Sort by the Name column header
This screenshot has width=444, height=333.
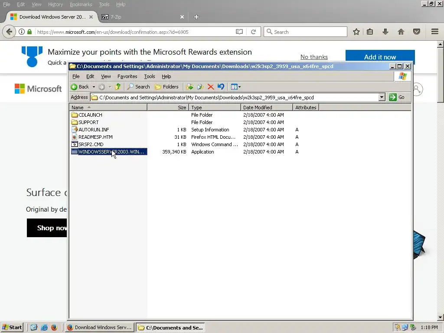[108, 108]
